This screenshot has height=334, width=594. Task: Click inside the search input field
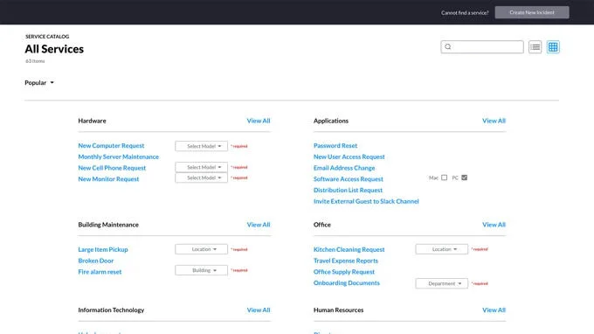click(482, 47)
